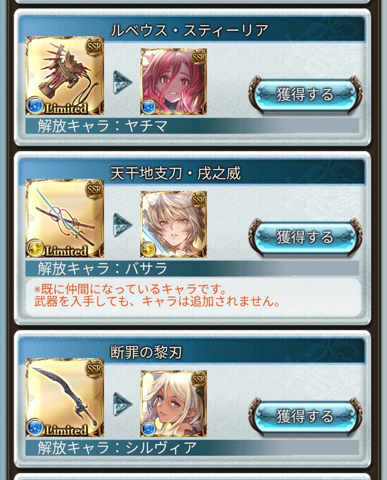Click 獲得する button for ヤチマ
387x480 pixels.
(305, 94)
